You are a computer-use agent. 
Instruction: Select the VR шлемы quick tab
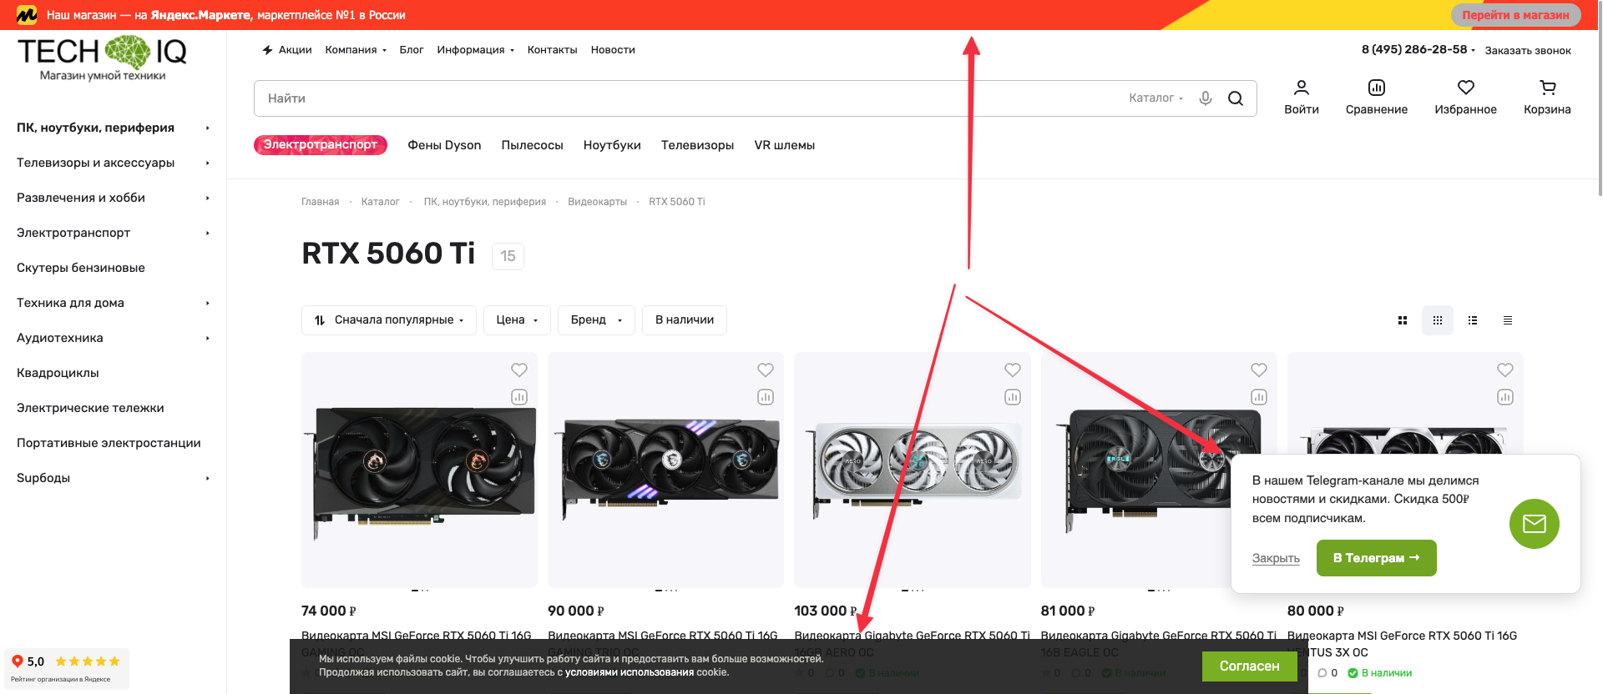point(784,145)
